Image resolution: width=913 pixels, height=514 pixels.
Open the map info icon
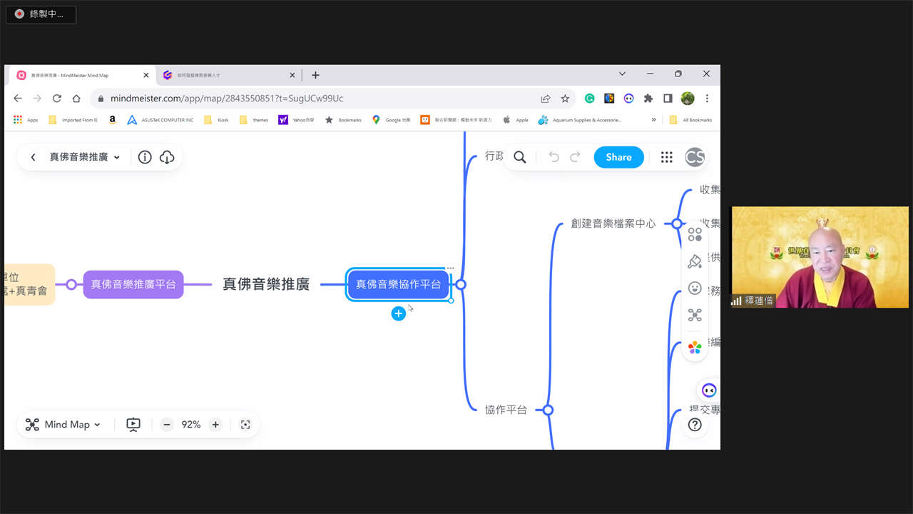(145, 157)
